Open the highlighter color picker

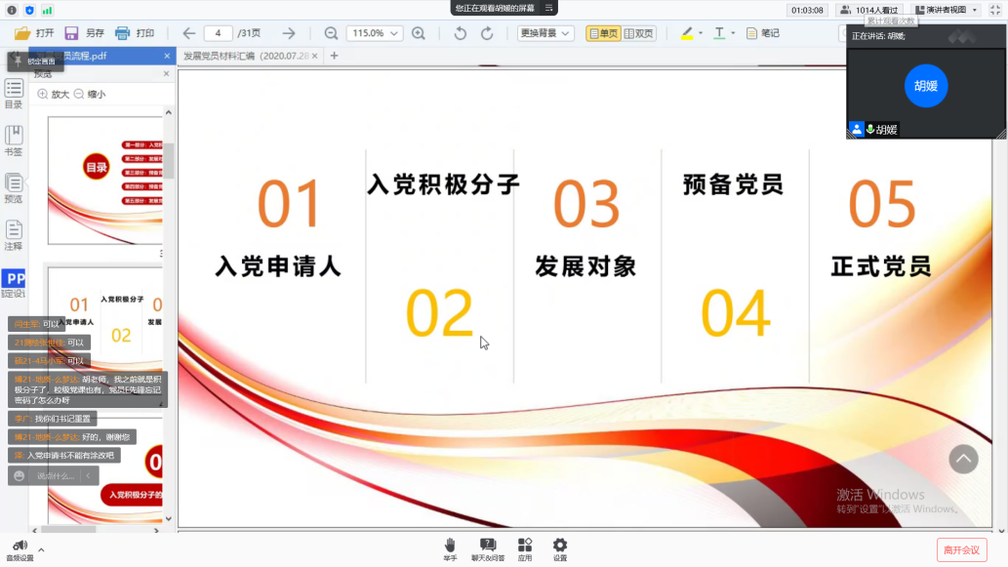pyautogui.click(x=700, y=33)
